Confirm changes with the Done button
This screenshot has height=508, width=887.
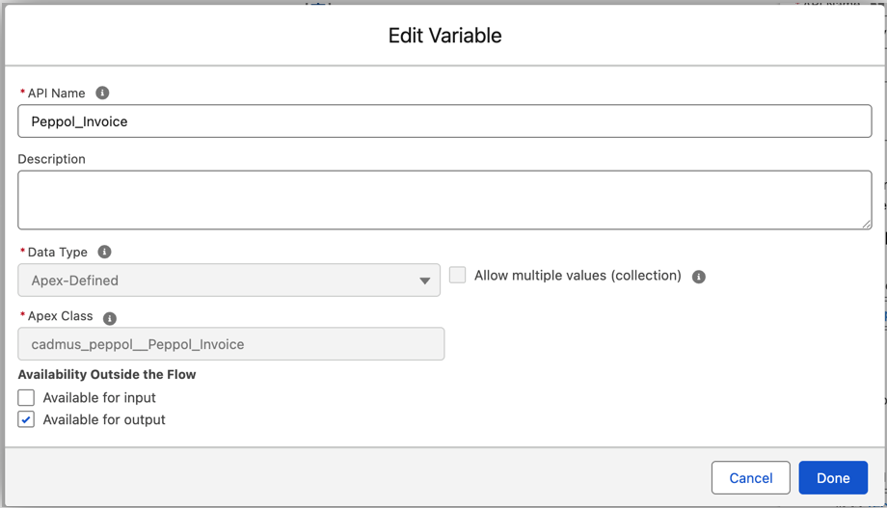[x=832, y=478]
